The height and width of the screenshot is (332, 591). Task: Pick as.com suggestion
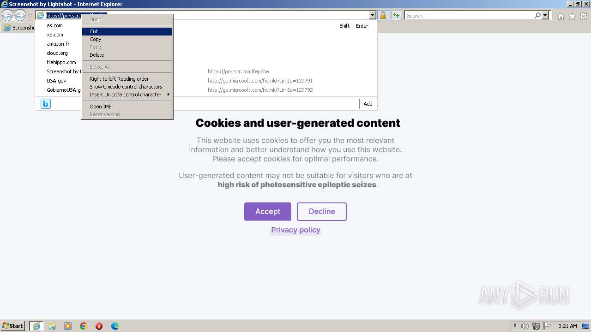coord(54,25)
